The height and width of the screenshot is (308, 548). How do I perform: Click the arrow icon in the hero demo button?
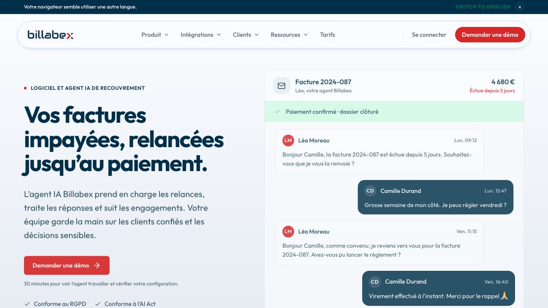[x=97, y=265]
